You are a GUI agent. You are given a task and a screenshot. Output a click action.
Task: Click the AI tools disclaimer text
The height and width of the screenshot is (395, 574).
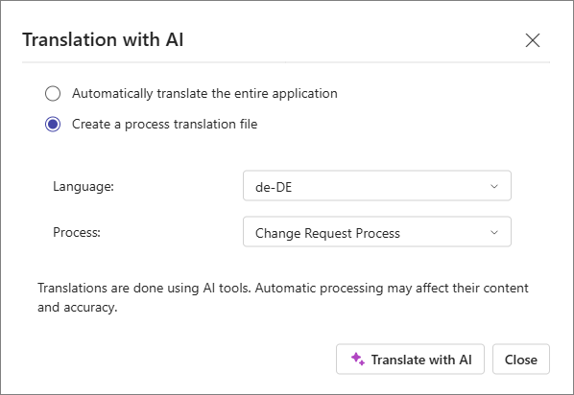(x=283, y=298)
